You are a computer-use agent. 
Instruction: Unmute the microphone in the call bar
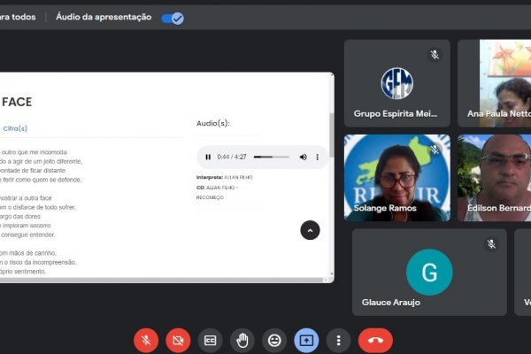coord(146,340)
